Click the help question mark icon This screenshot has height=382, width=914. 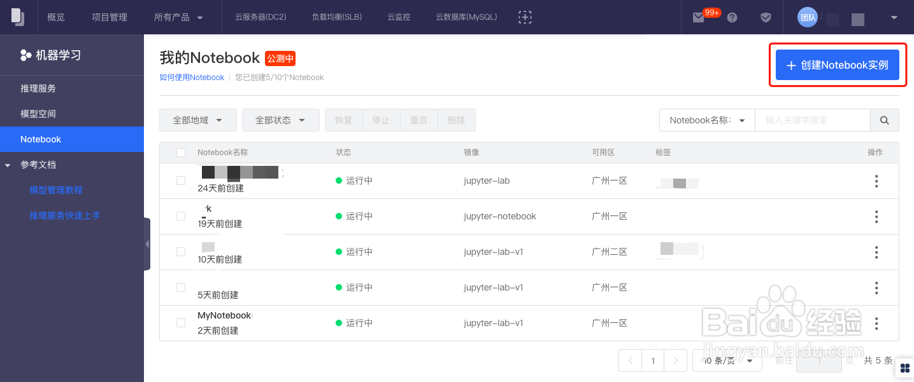[732, 18]
